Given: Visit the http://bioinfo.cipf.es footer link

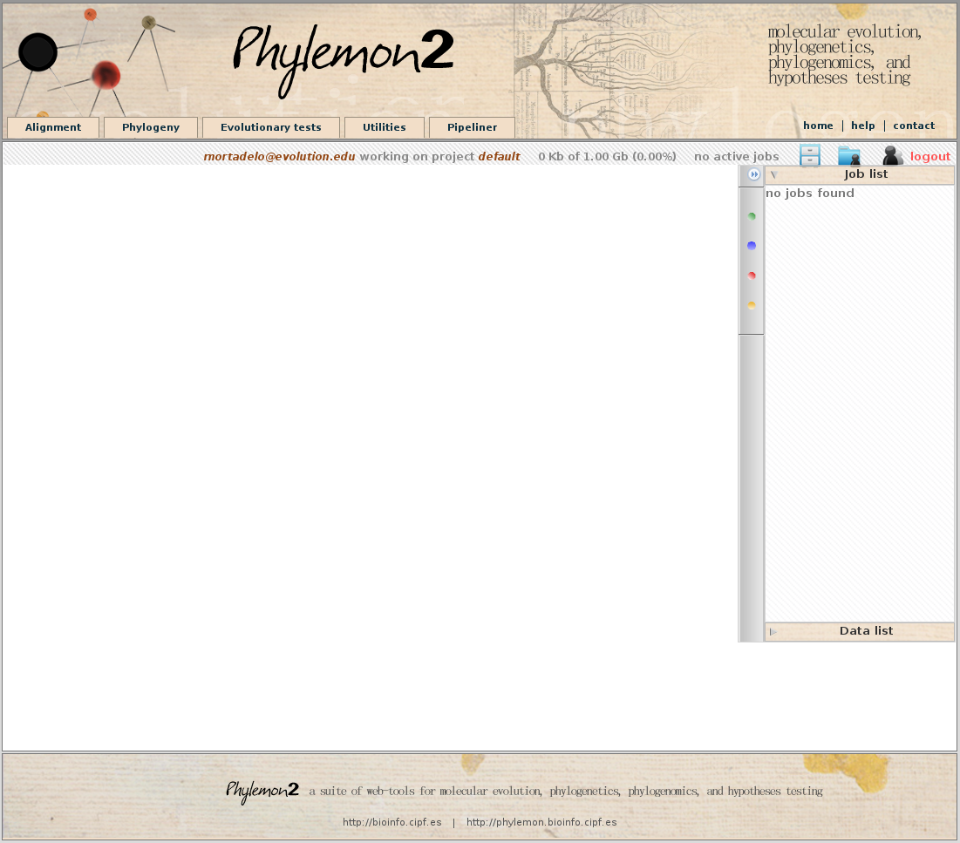Looking at the screenshot, I should pos(391,822).
